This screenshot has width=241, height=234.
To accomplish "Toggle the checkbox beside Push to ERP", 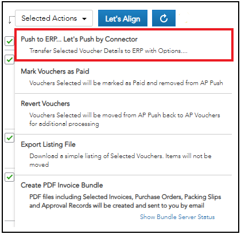I will pos(10,41).
